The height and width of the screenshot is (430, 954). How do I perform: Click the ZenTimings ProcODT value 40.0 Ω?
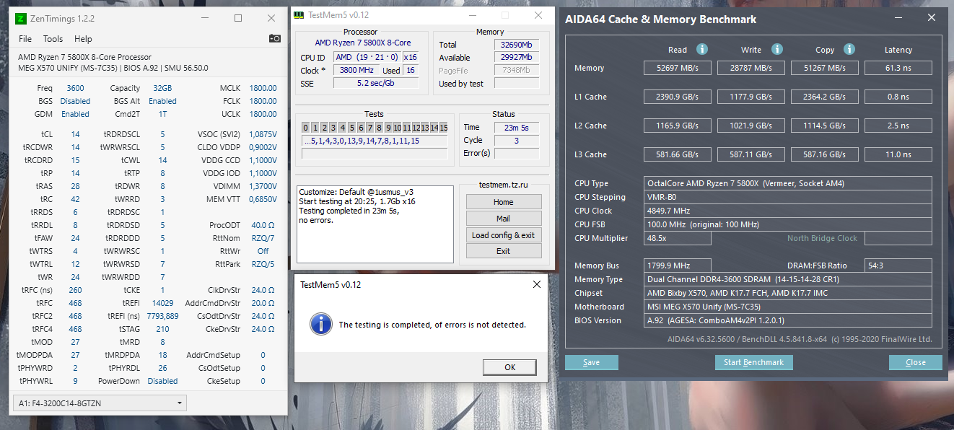pyautogui.click(x=263, y=225)
